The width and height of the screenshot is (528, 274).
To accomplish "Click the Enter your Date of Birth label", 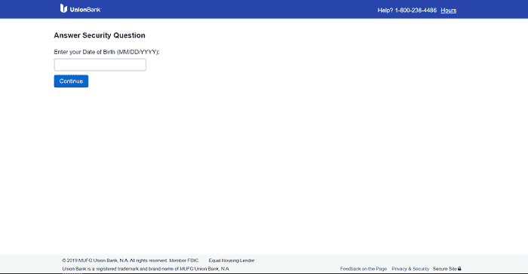I will 84,52.
